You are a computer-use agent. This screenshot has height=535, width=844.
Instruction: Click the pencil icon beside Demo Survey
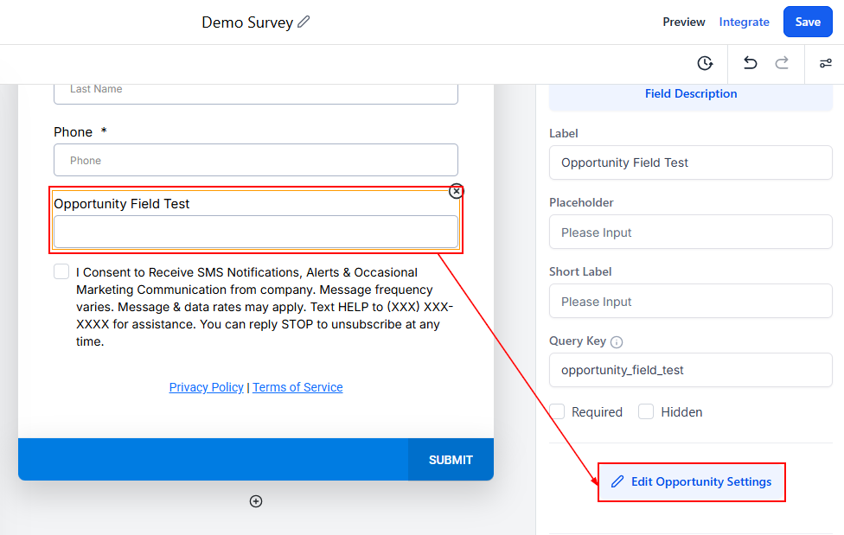304,22
